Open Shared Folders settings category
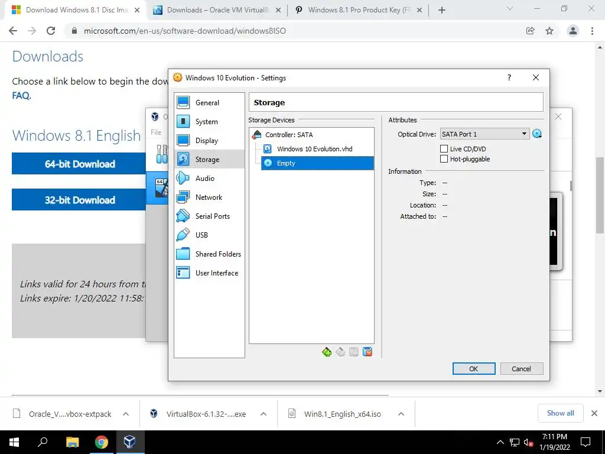 click(209, 254)
